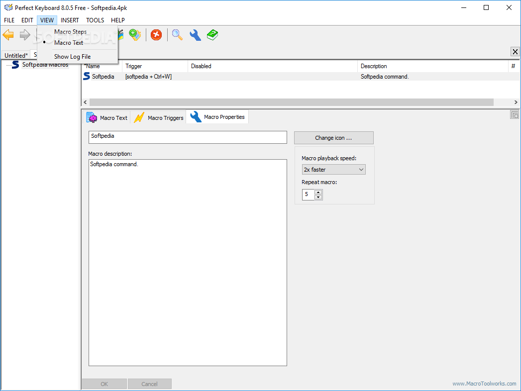521x391 pixels.
Task: Click the [softpedia + Ctrl+W] trigger cell
Action: coord(148,77)
